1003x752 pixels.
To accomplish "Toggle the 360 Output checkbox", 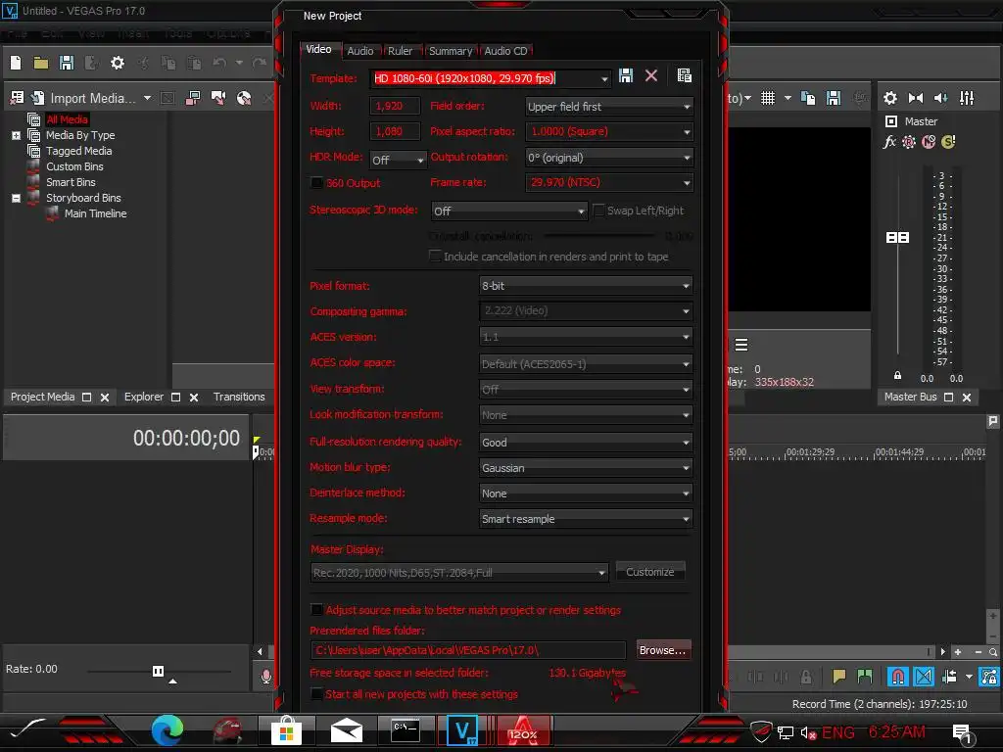I will 316,183.
